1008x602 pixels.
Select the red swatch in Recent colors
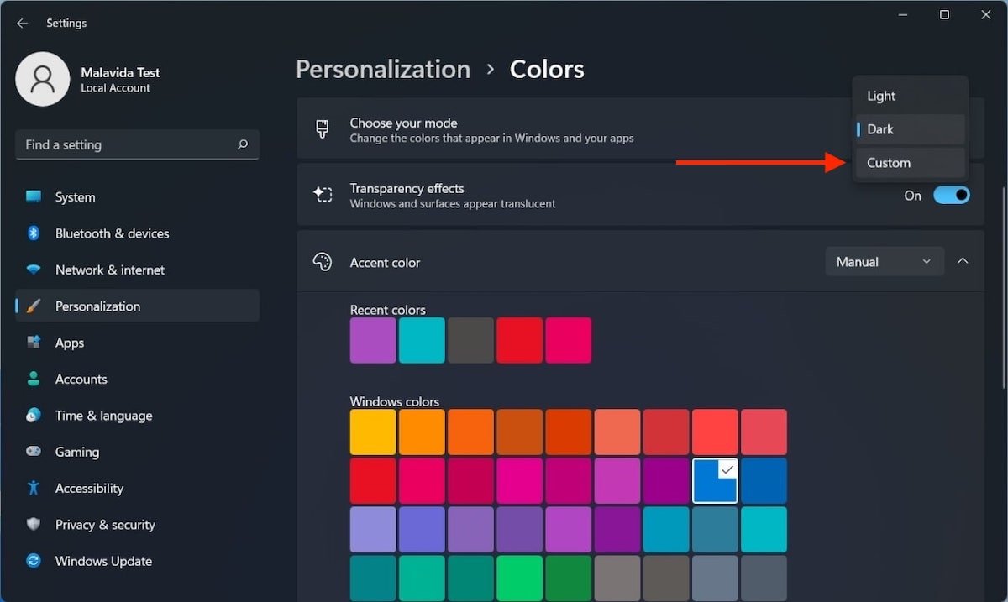(519, 340)
